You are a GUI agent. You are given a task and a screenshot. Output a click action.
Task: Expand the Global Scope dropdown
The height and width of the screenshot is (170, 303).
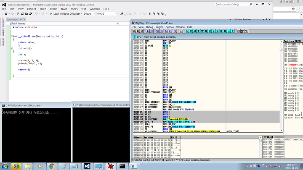coord(117,24)
